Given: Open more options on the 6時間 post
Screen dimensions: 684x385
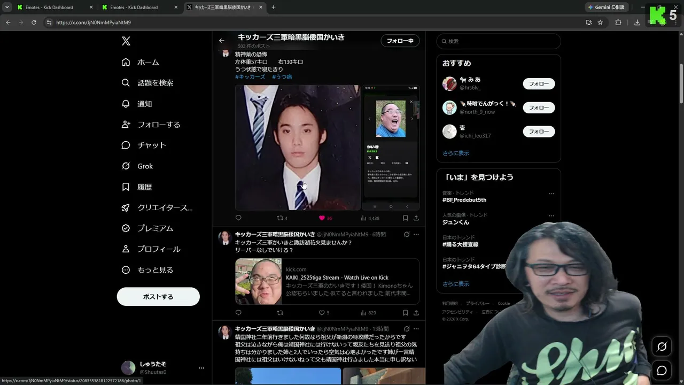Looking at the screenshot, I should [416, 234].
